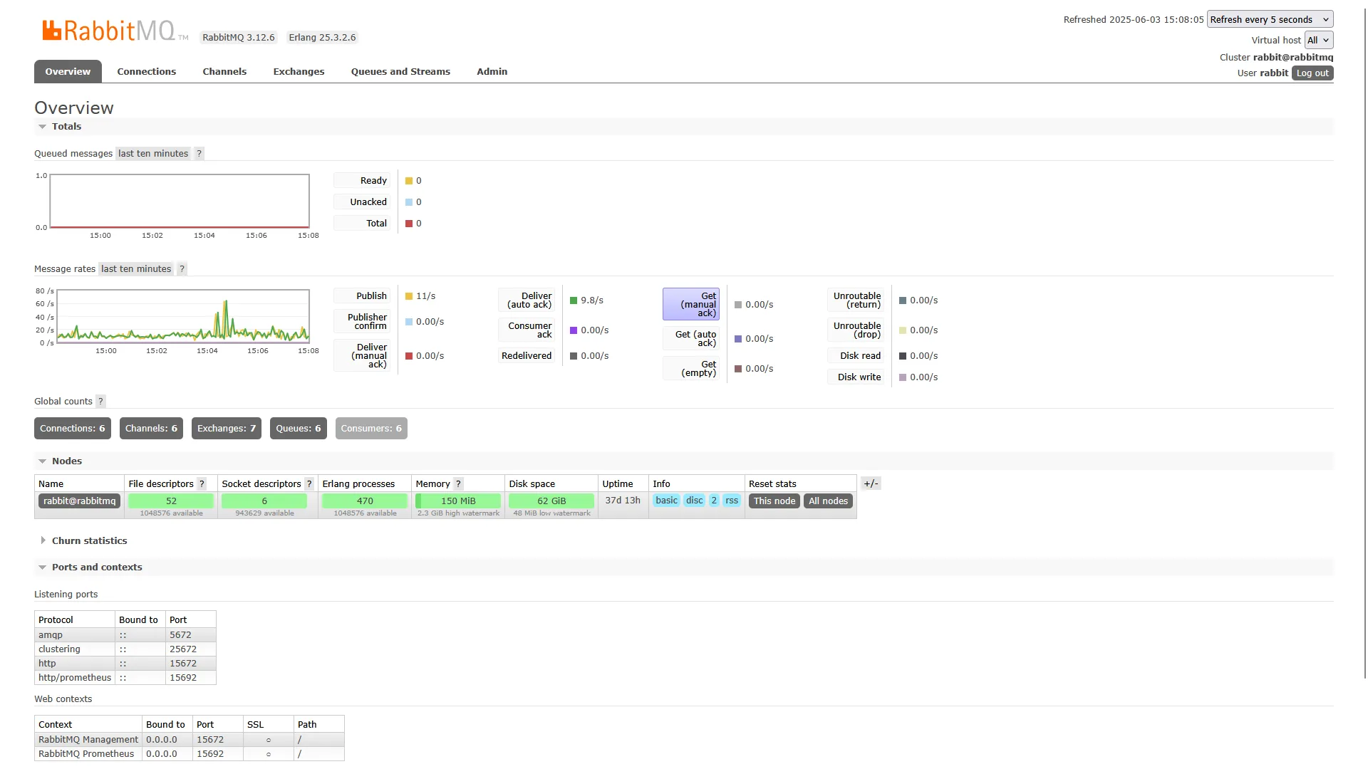The width and height of the screenshot is (1368, 769).
Task: Toggle the Get (manual ack) rate series
Action: [x=691, y=304]
